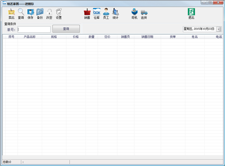Click the 价格 column header
The width and height of the screenshot is (225, 166).
point(76,37)
